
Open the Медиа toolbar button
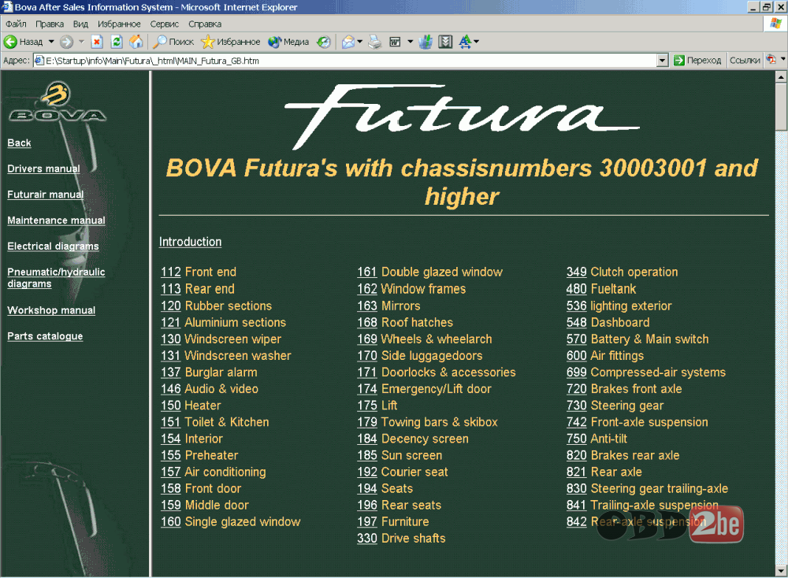288,42
